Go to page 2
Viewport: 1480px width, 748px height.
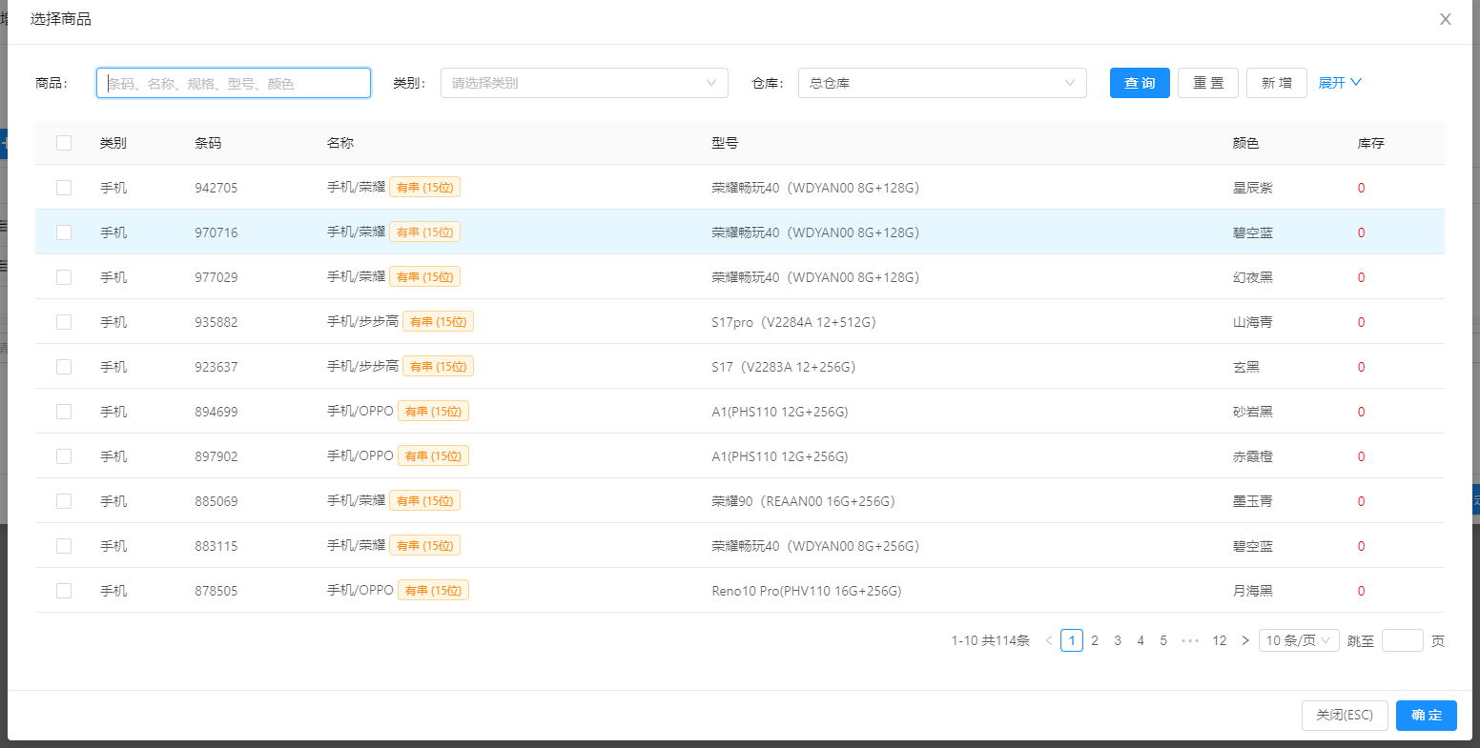point(1095,640)
